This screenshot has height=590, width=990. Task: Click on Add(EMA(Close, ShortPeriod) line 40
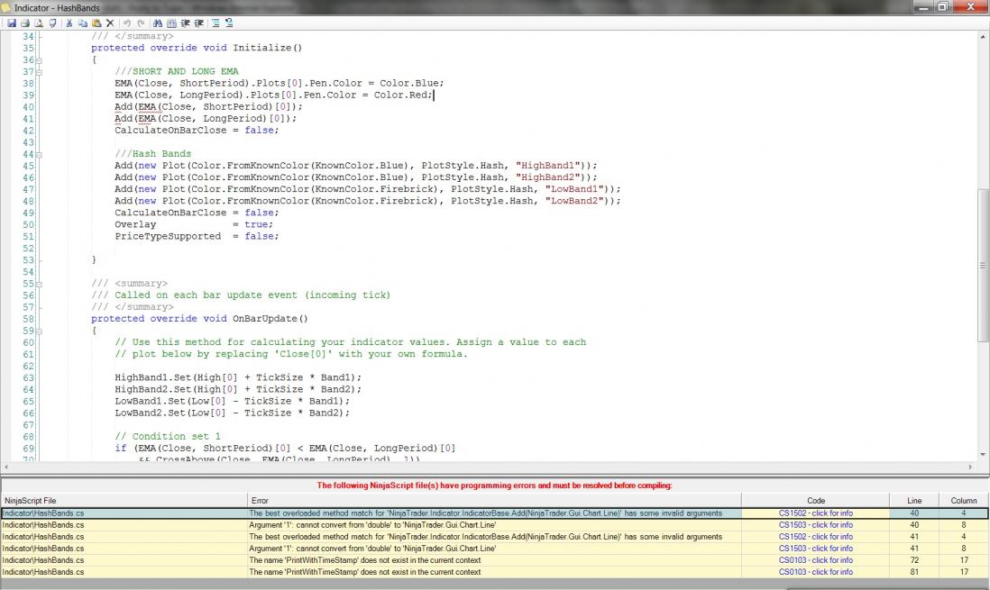tap(208, 106)
